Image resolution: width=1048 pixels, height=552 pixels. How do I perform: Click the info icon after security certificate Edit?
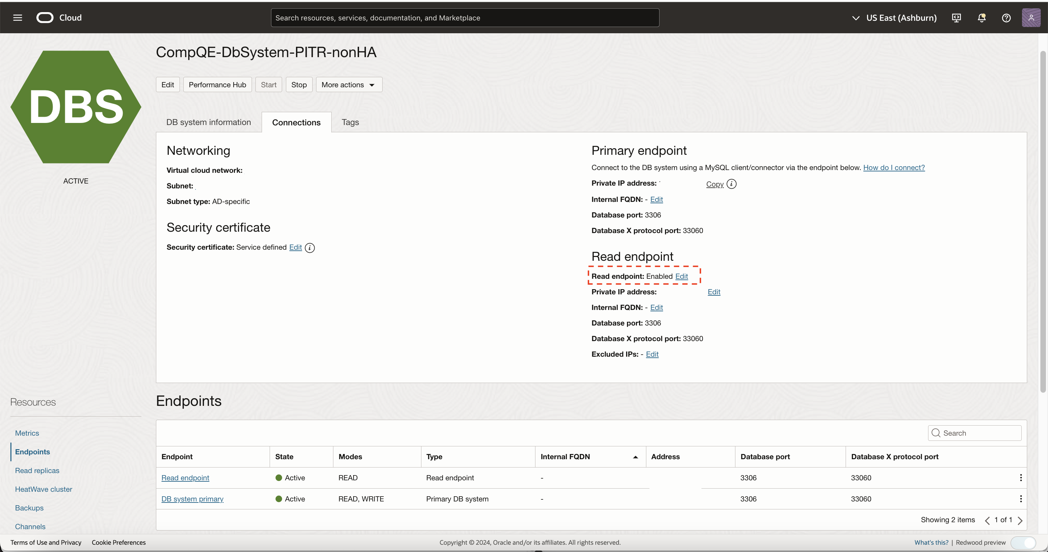[x=309, y=248]
